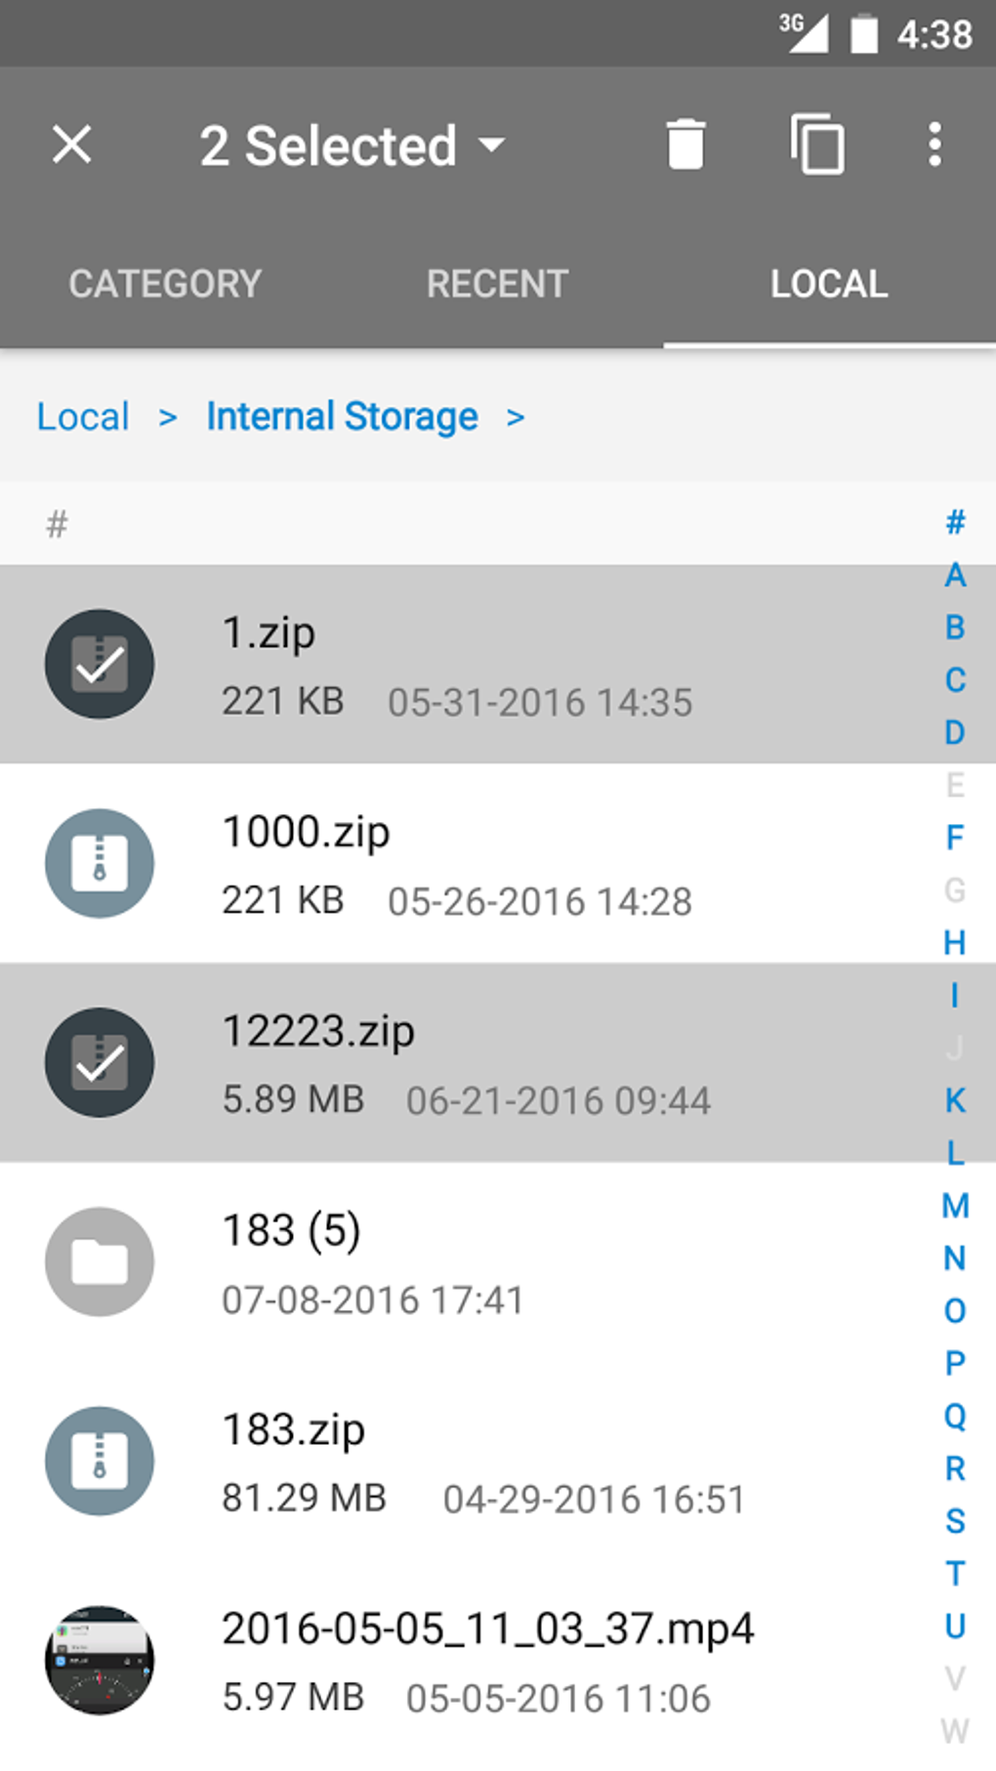The height and width of the screenshot is (1771, 996).
Task: Tap Internal Storage breadcrumb link
Action: 342,417
